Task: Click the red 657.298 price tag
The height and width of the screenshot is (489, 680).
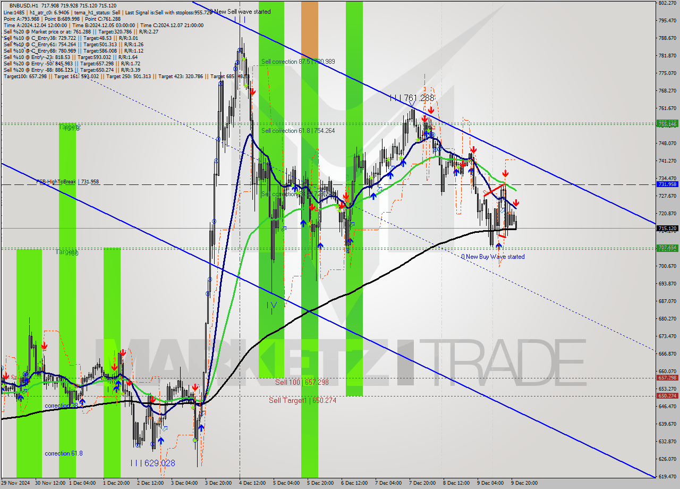Action: click(667, 378)
